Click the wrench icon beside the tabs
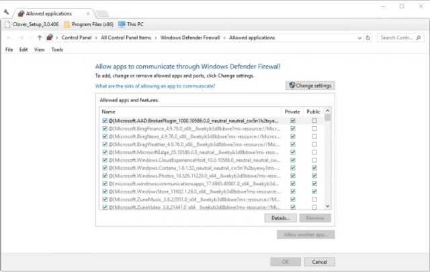 [x=6, y=12]
